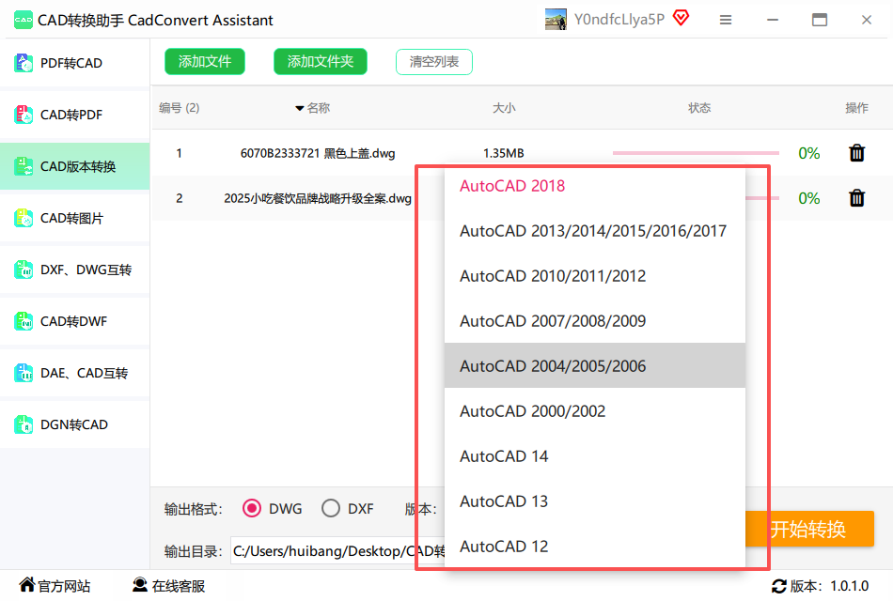Click the PDF转CAD sidebar icon

tap(23, 63)
